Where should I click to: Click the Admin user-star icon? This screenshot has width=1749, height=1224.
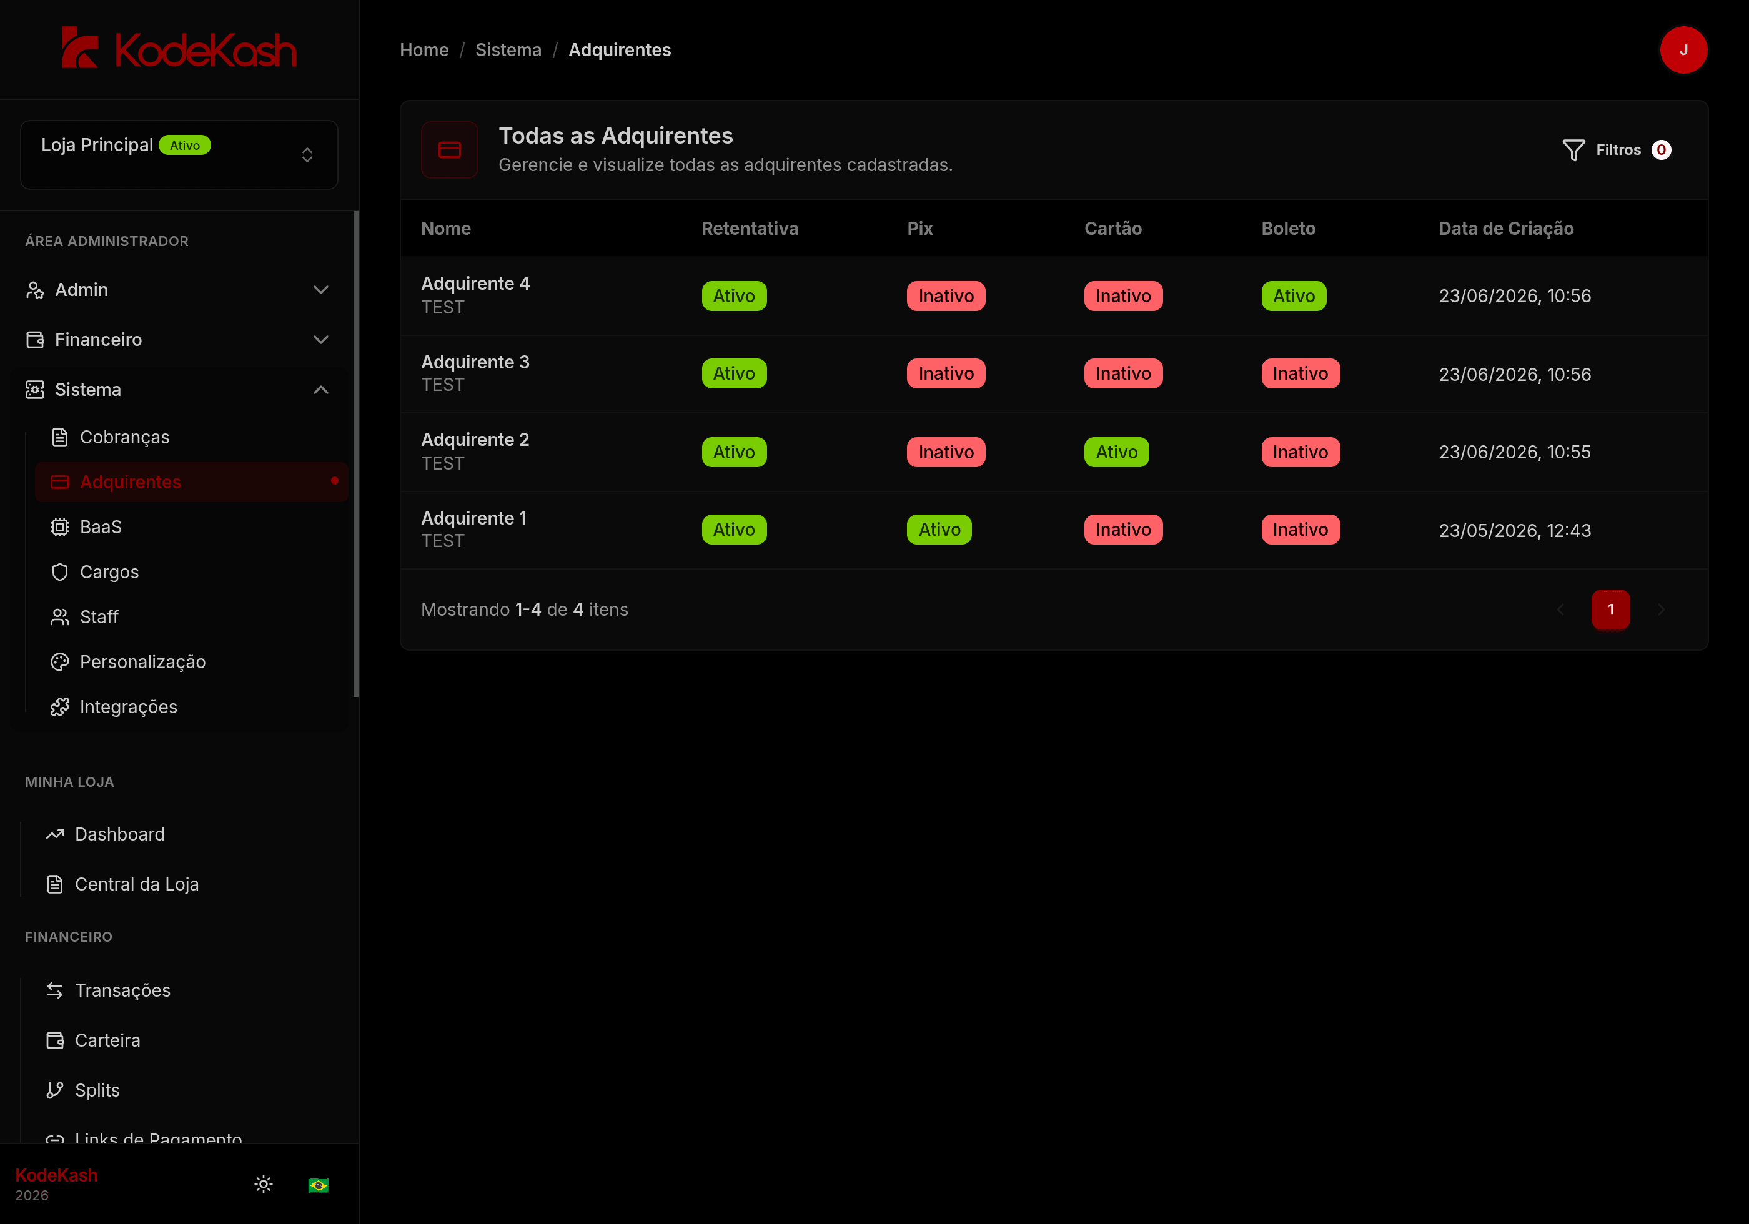pos(35,290)
